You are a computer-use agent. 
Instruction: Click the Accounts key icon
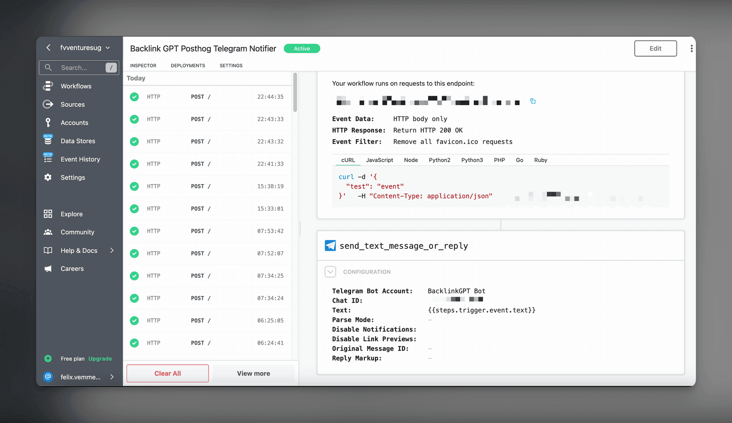coord(48,123)
